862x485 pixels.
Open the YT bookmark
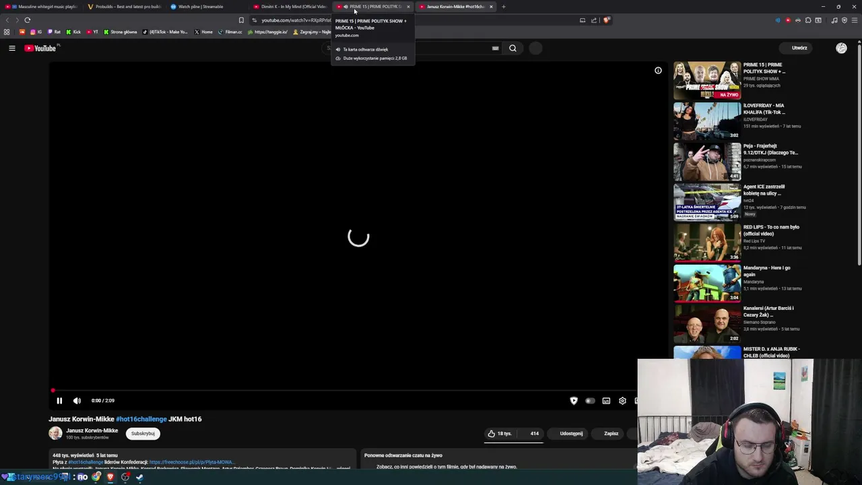(93, 32)
